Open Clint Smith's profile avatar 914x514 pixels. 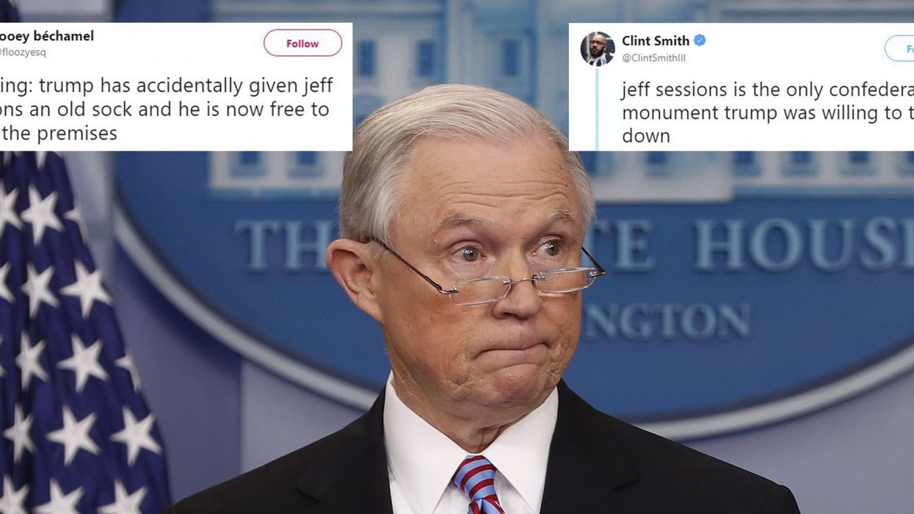click(597, 49)
